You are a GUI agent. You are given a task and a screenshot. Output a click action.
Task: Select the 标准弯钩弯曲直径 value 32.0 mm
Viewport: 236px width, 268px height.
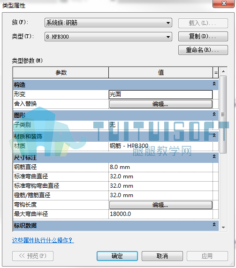(160, 186)
